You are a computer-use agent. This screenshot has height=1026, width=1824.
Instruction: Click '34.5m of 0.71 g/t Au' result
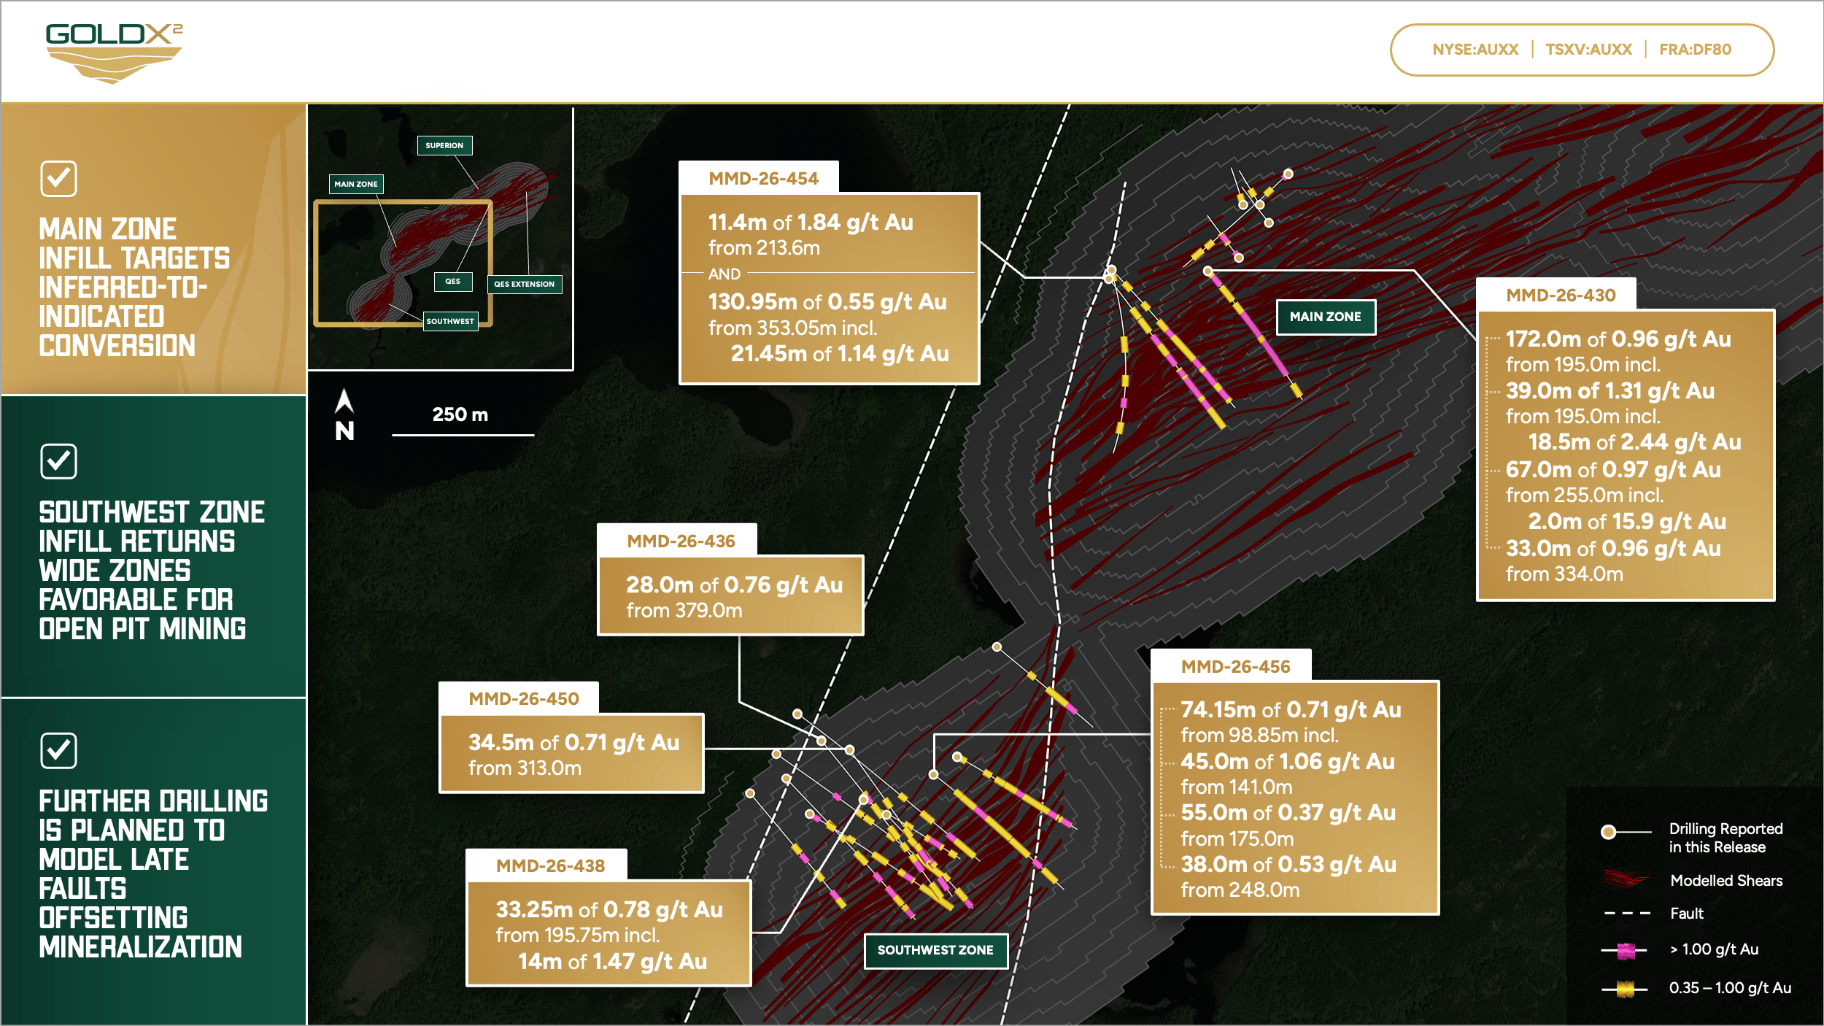pyautogui.click(x=573, y=743)
